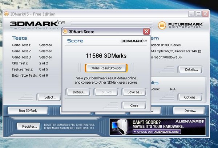Screen dimensions: 218x148
Task: Follow the Check Out Alienware.com link
Action: [157, 132]
